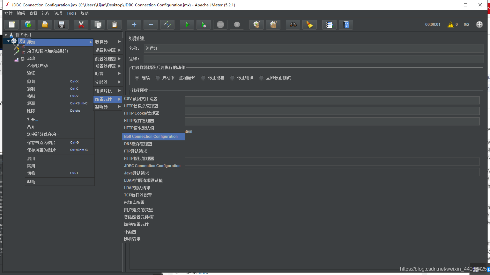Screen dimensions: 490x275
Task: Choose 选中部分保存为... in context menu
Action: tap(60, 134)
